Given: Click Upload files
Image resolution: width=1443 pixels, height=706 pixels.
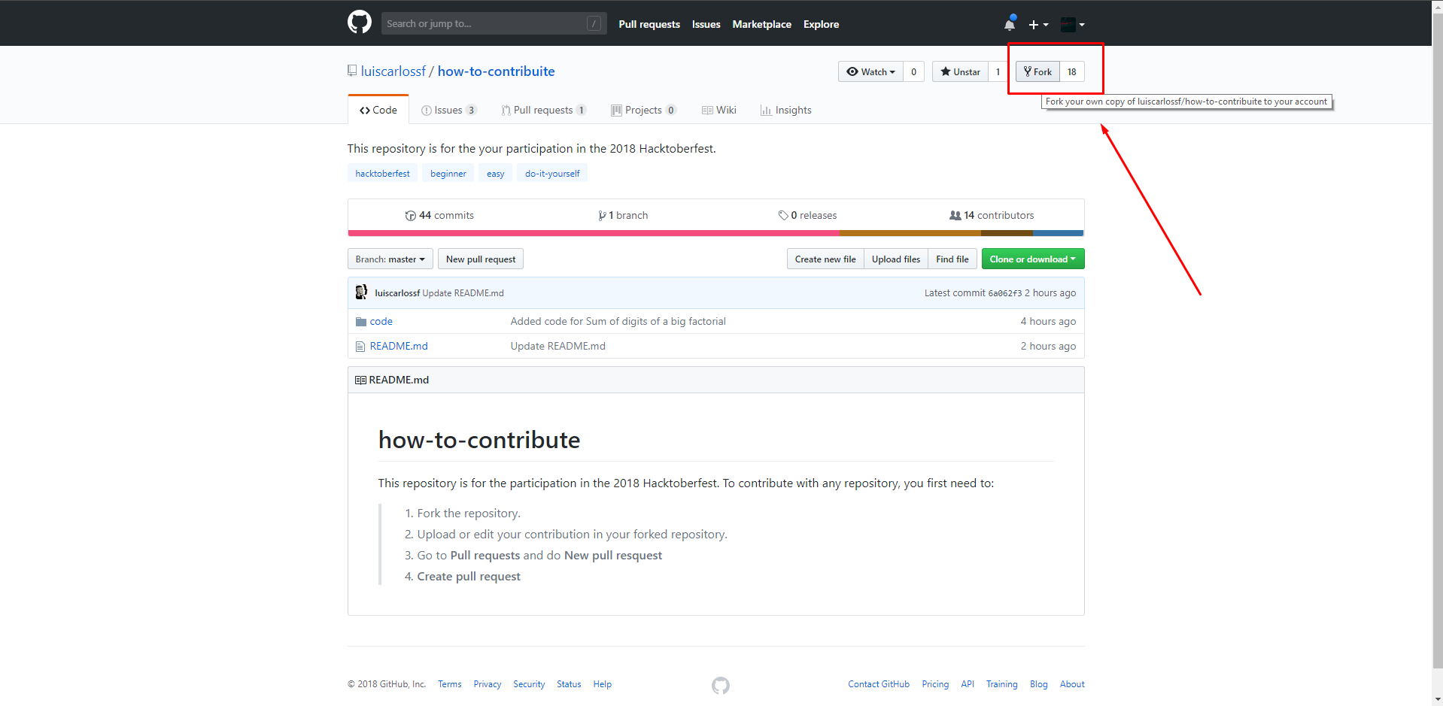Looking at the screenshot, I should 895,259.
